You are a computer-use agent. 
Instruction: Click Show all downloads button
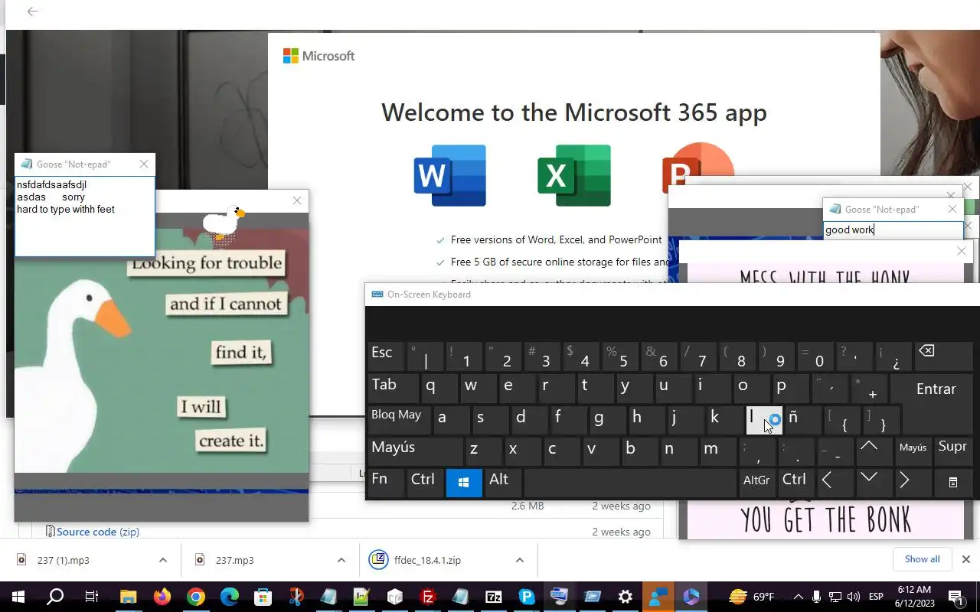click(x=922, y=559)
